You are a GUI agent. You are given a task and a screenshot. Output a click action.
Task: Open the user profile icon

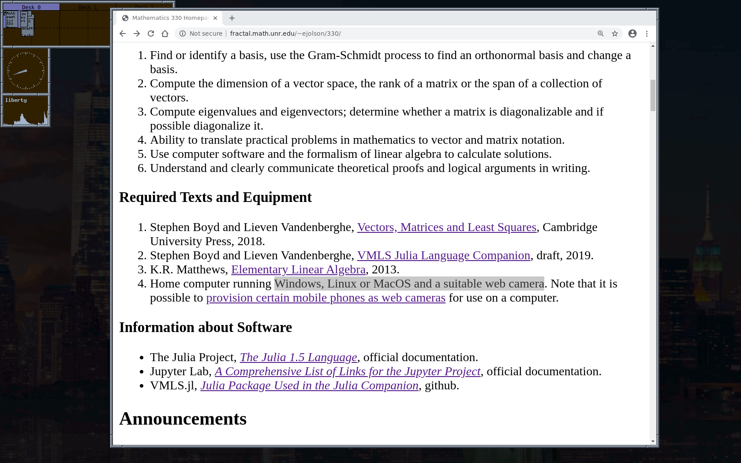coord(632,34)
